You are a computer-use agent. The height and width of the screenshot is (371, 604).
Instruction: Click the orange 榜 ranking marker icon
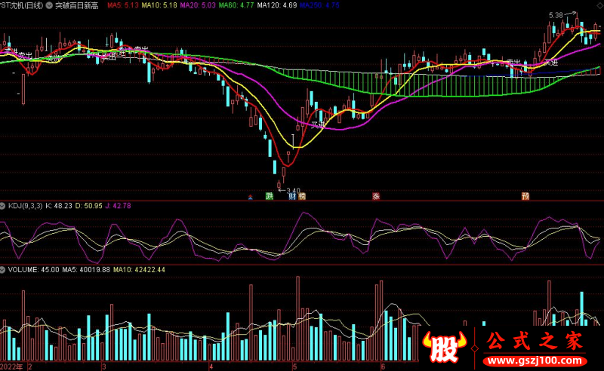tap(302, 196)
